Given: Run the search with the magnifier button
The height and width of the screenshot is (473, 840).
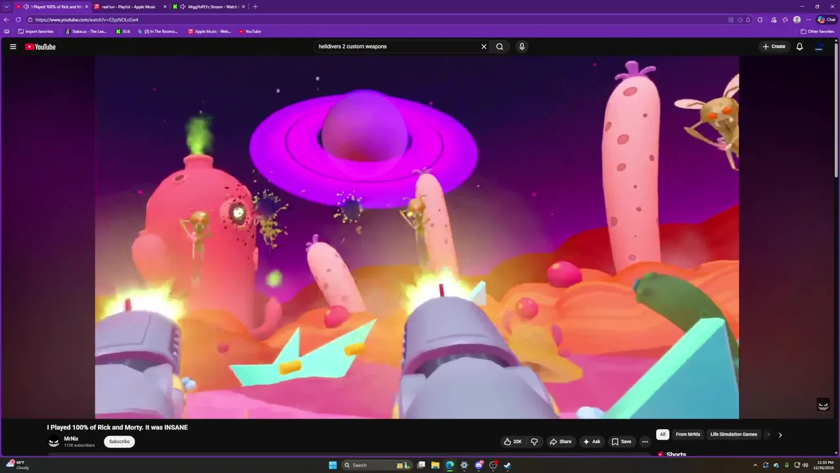Looking at the screenshot, I should click(x=499, y=47).
